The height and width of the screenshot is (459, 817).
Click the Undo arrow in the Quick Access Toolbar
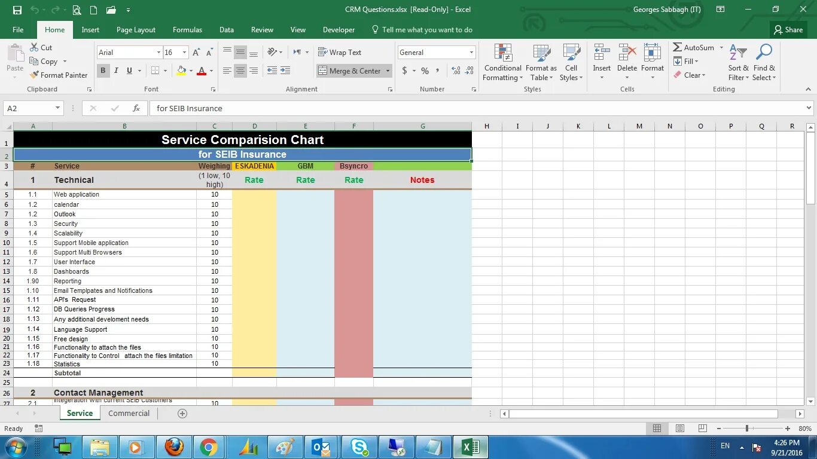click(x=34, y=10)
